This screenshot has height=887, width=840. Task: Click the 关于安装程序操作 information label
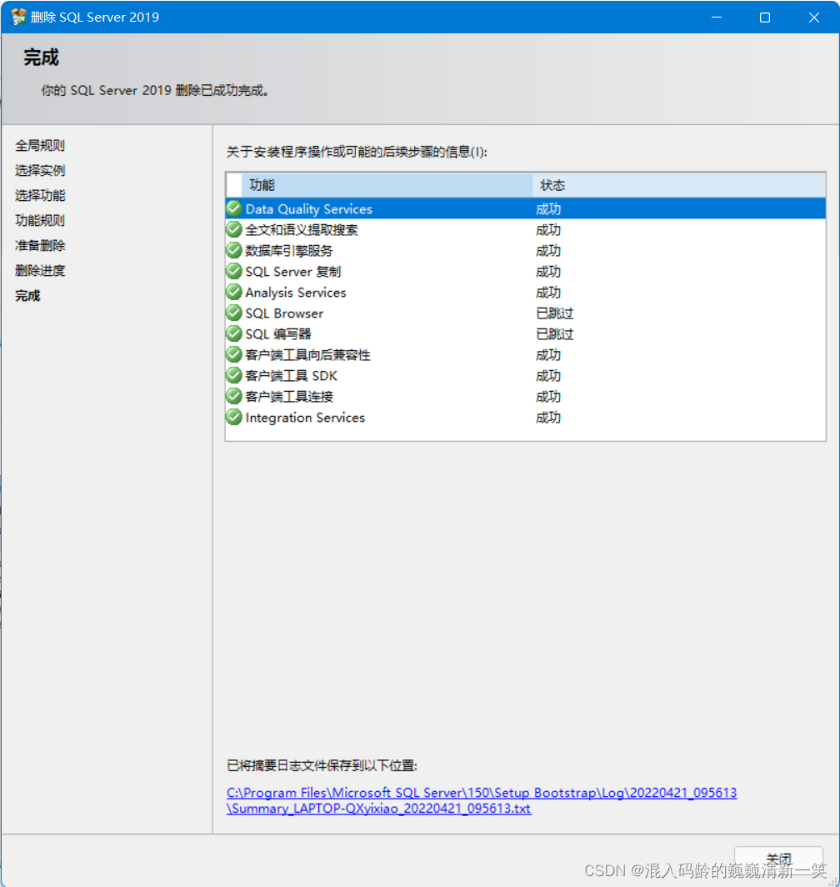(357, 152)
